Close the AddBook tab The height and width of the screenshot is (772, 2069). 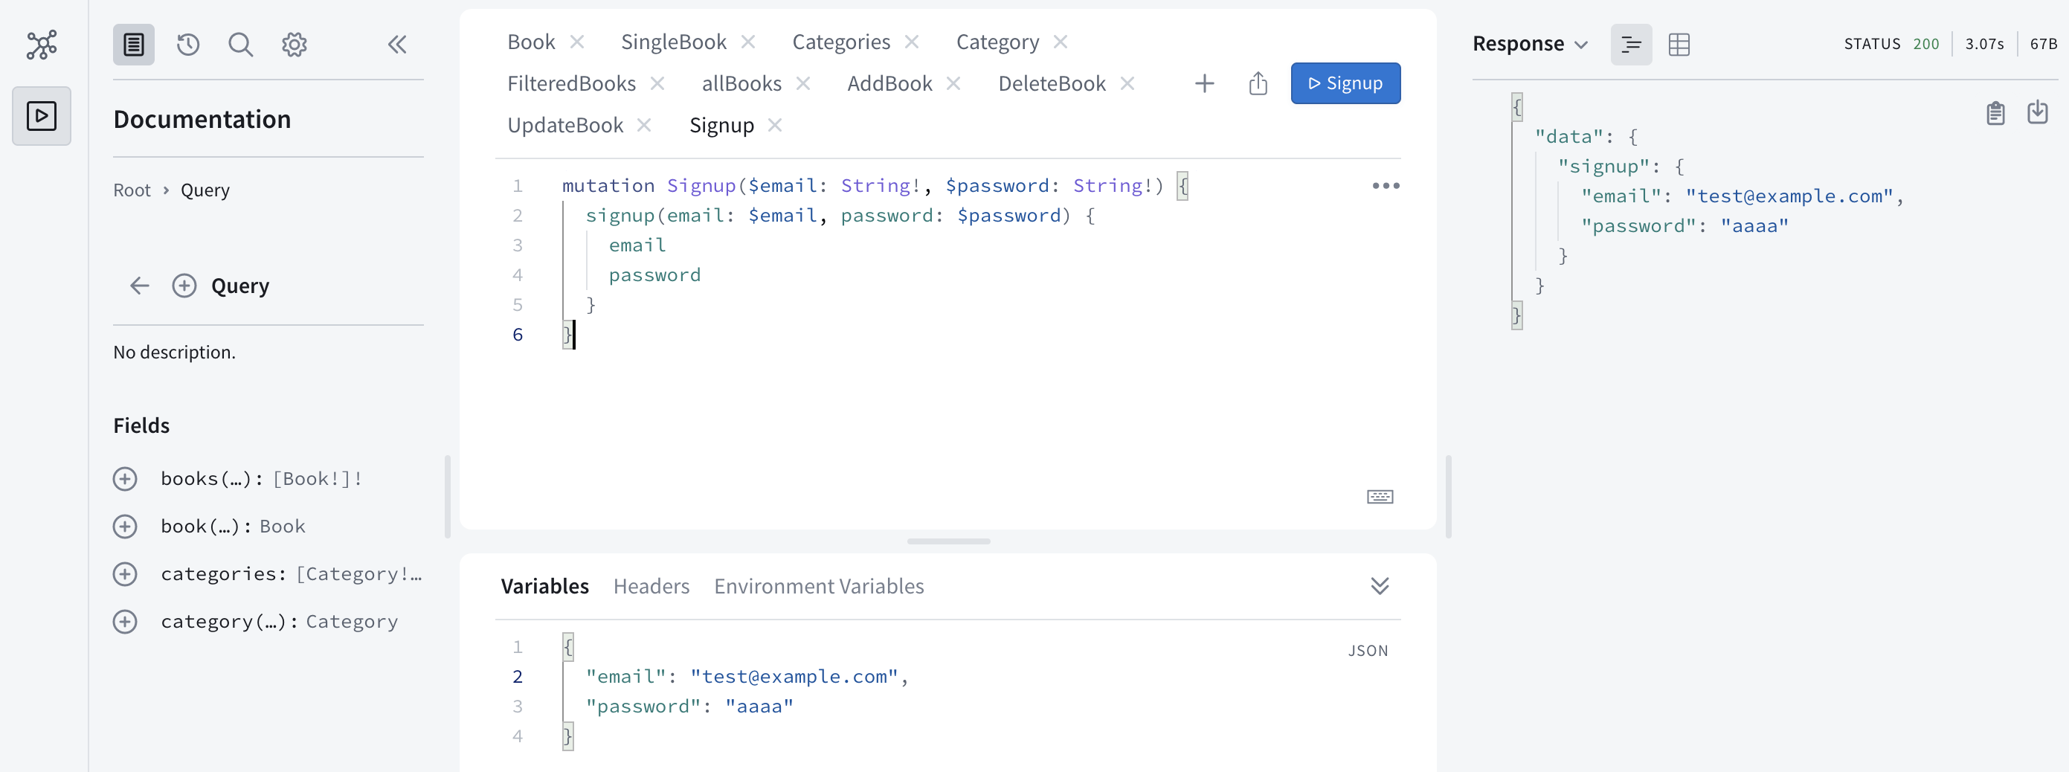coord(953,83)
